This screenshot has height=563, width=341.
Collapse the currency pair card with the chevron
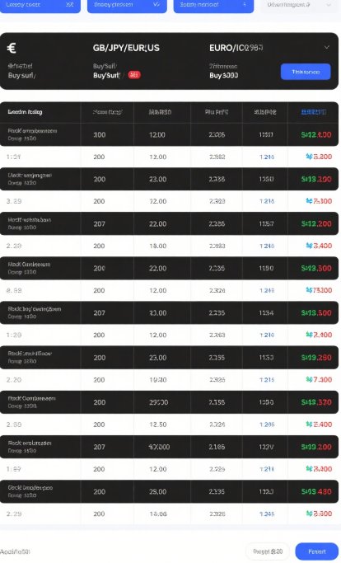tap(327, 47)
